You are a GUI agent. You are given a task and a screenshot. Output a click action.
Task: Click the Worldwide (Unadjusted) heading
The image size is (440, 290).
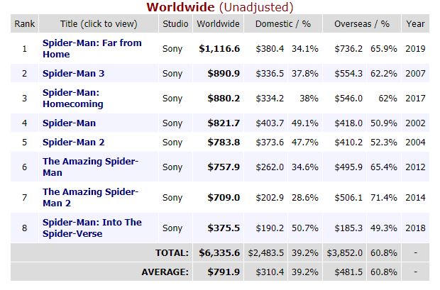[x=220, y=8]
